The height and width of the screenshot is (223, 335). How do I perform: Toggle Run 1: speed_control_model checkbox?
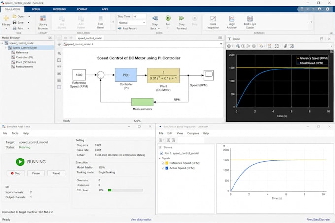[161, 153]
